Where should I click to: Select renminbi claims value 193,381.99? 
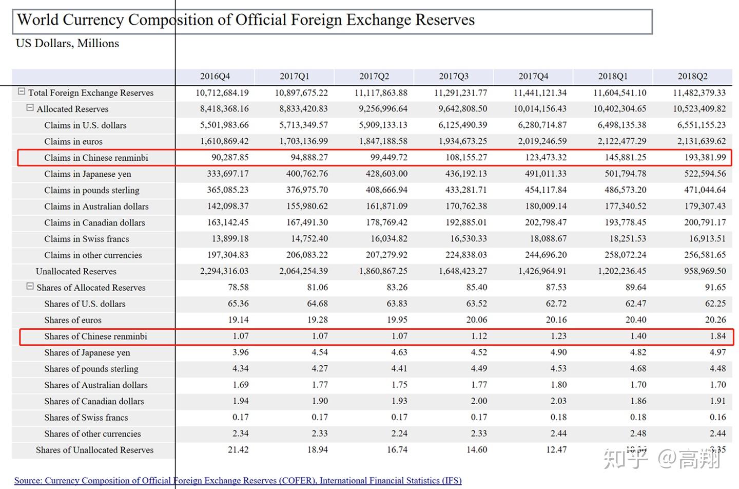[x=705, y=158]
